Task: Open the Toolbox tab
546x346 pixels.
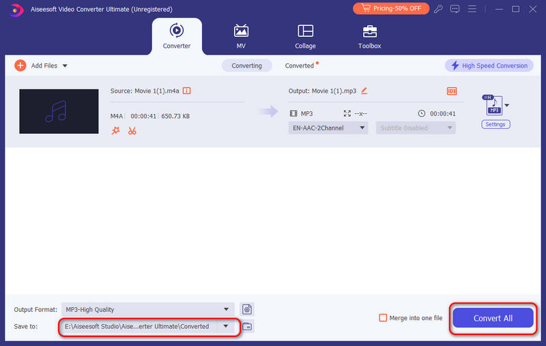Action: click(369, 37)
